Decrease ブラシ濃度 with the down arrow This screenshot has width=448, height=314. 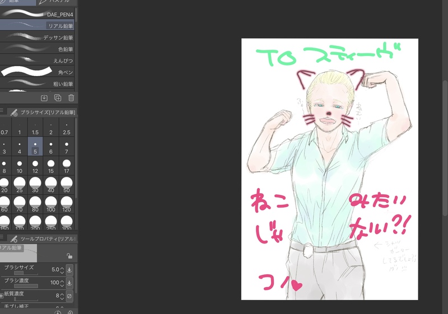[x=62, y=285]
